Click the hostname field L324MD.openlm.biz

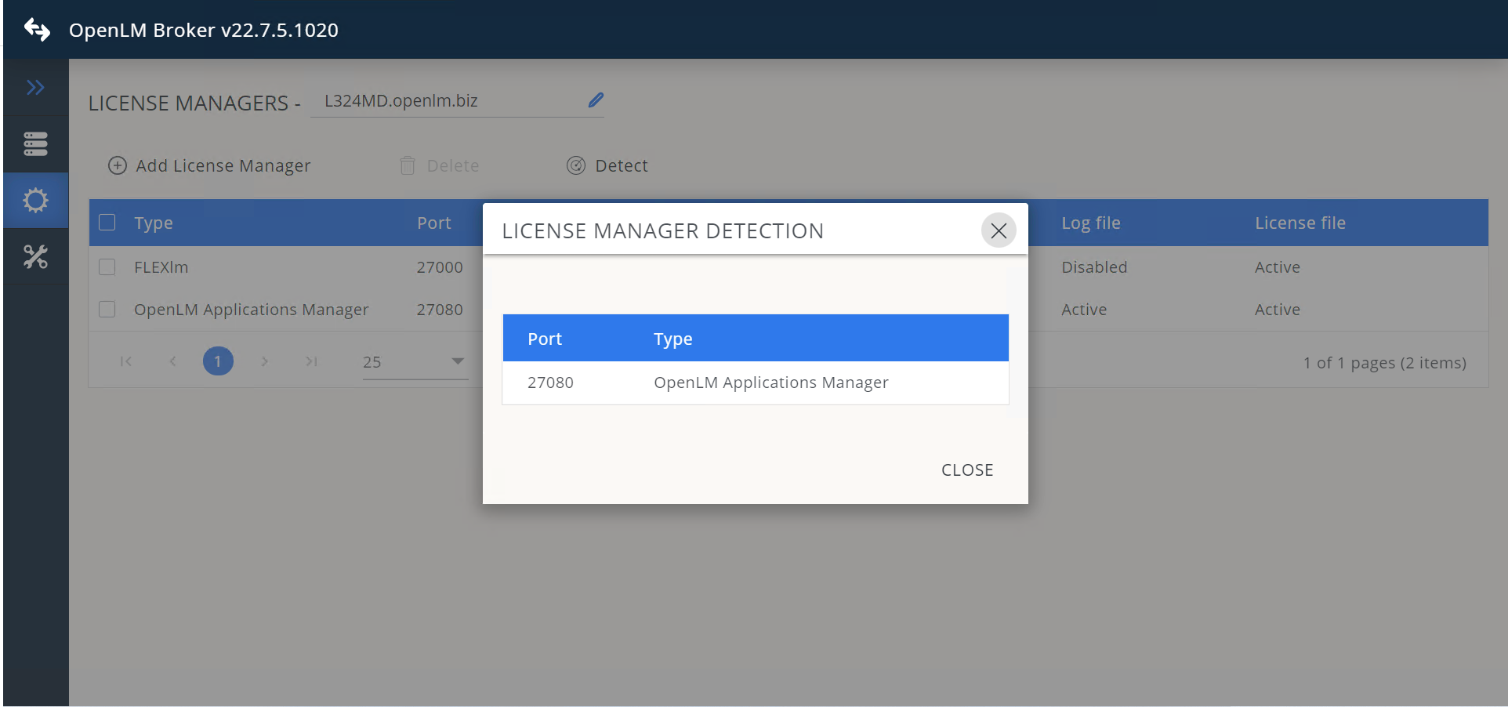pyautogui.click(x=447, y=101)
